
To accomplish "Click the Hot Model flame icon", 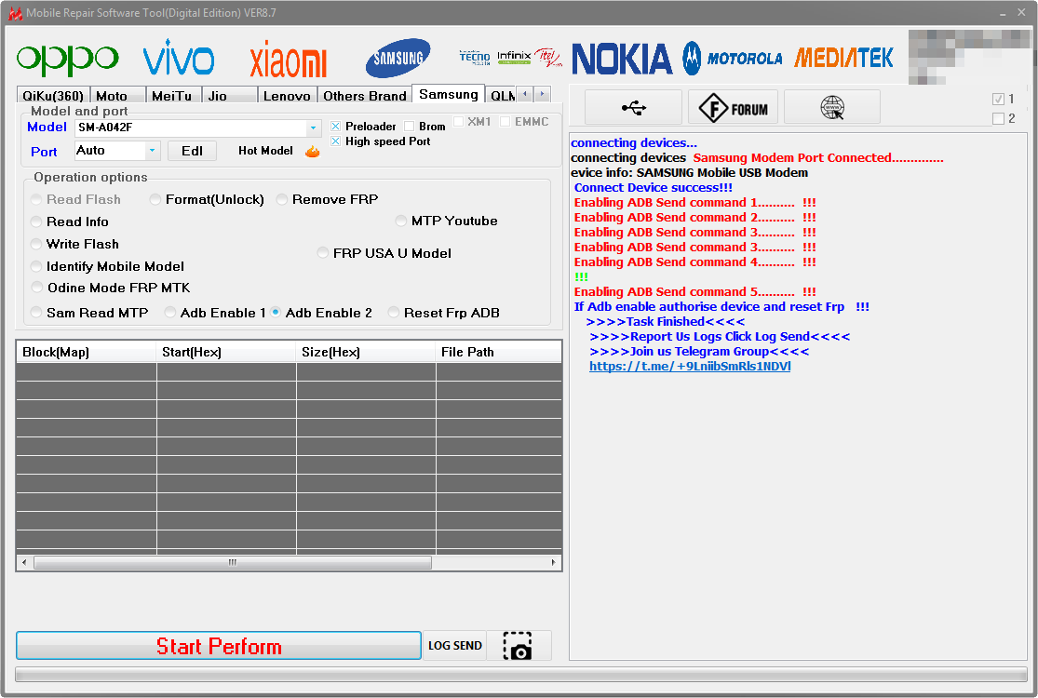I will click(313, 152).
